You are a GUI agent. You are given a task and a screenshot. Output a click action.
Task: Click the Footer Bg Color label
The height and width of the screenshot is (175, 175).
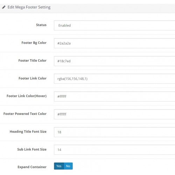click(x=34, y=43)
